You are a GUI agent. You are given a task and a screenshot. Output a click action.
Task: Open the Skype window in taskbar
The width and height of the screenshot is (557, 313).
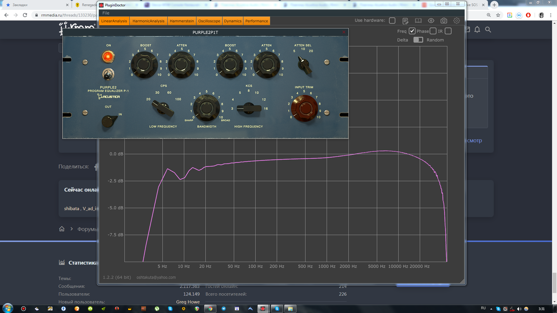277,309
